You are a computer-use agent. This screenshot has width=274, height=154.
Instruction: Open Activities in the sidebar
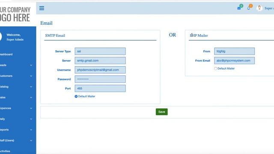(5, 151)
